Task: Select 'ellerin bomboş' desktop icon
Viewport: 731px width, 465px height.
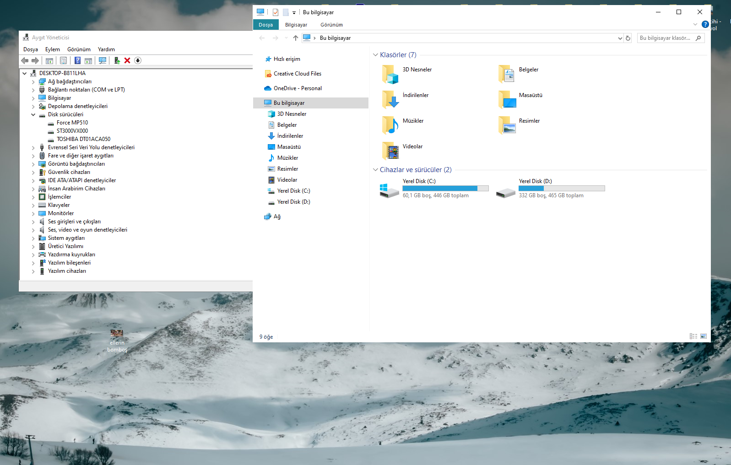Action: point(117,341)
